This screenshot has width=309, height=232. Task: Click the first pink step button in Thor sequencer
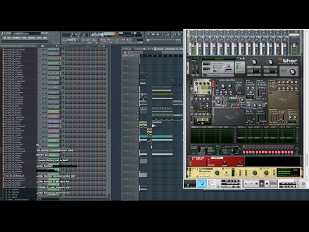tap(244, 152)
